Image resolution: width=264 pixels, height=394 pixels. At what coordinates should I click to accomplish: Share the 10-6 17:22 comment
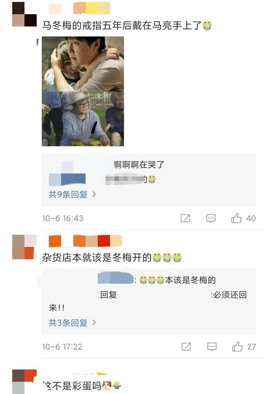tap(186, 346)
